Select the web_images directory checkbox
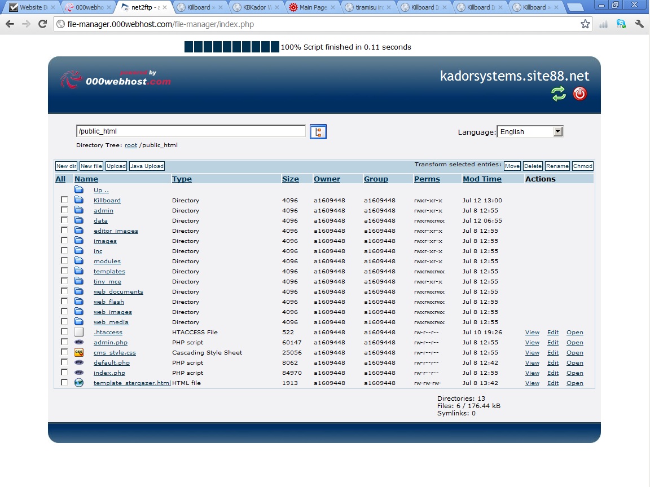This screenshot has width=650, height=487. pyautogui.click(x=64, y=311)
